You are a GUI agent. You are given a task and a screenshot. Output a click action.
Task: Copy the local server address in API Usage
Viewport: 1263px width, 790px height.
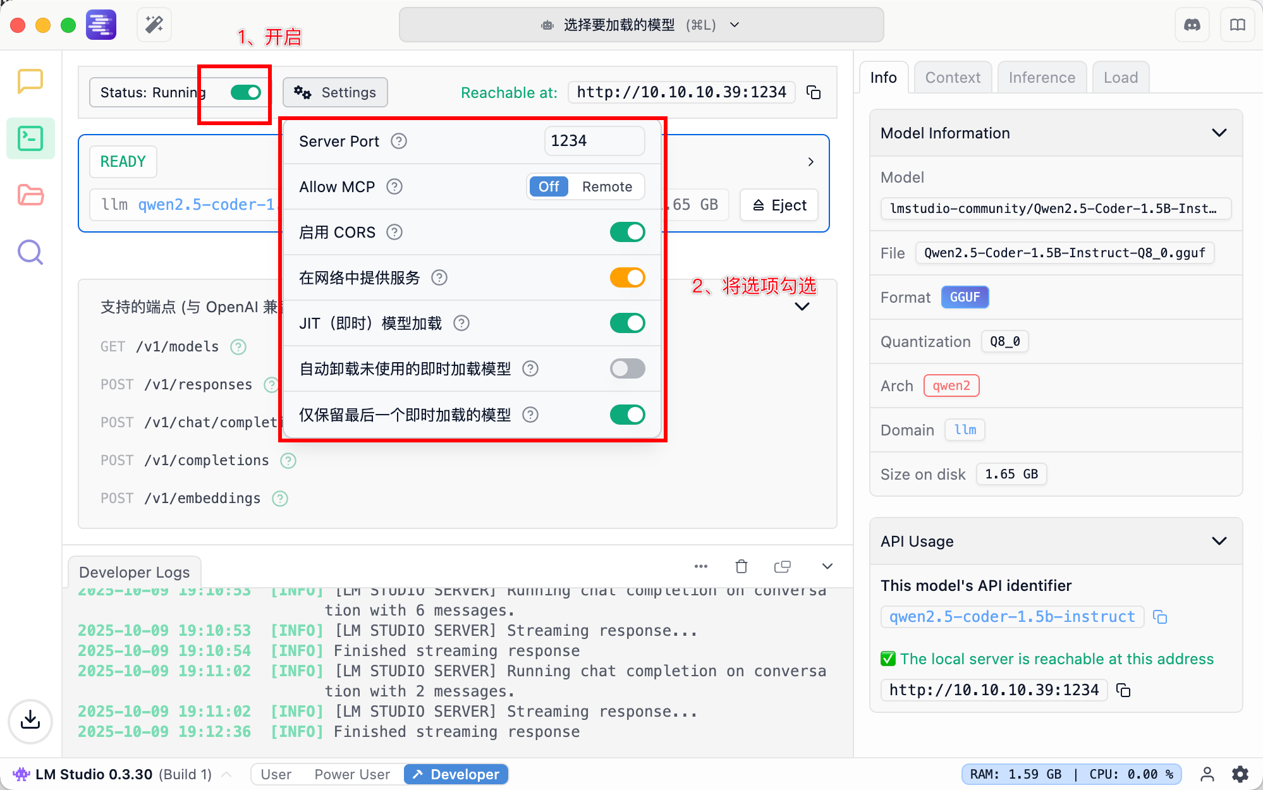tap(1123, 690)
